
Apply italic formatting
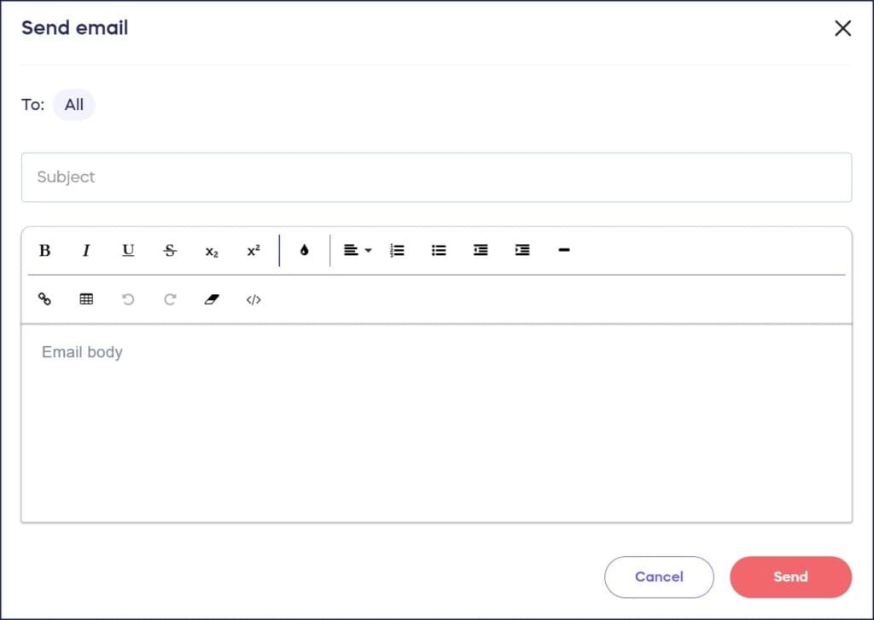(x=86, y=250)
